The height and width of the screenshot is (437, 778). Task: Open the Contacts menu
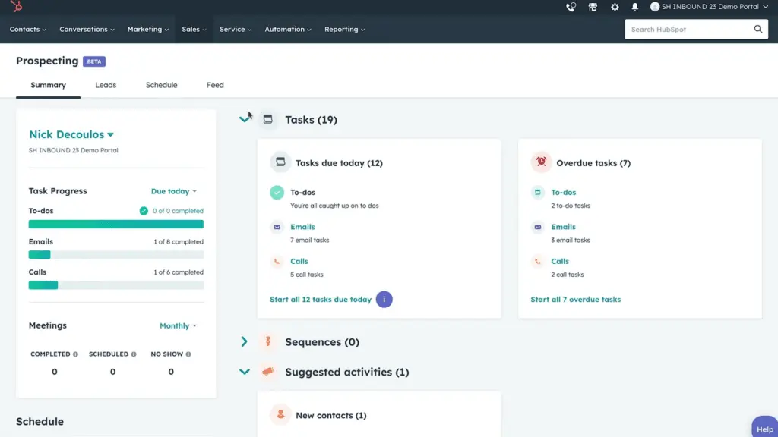[x=28, y=30]
